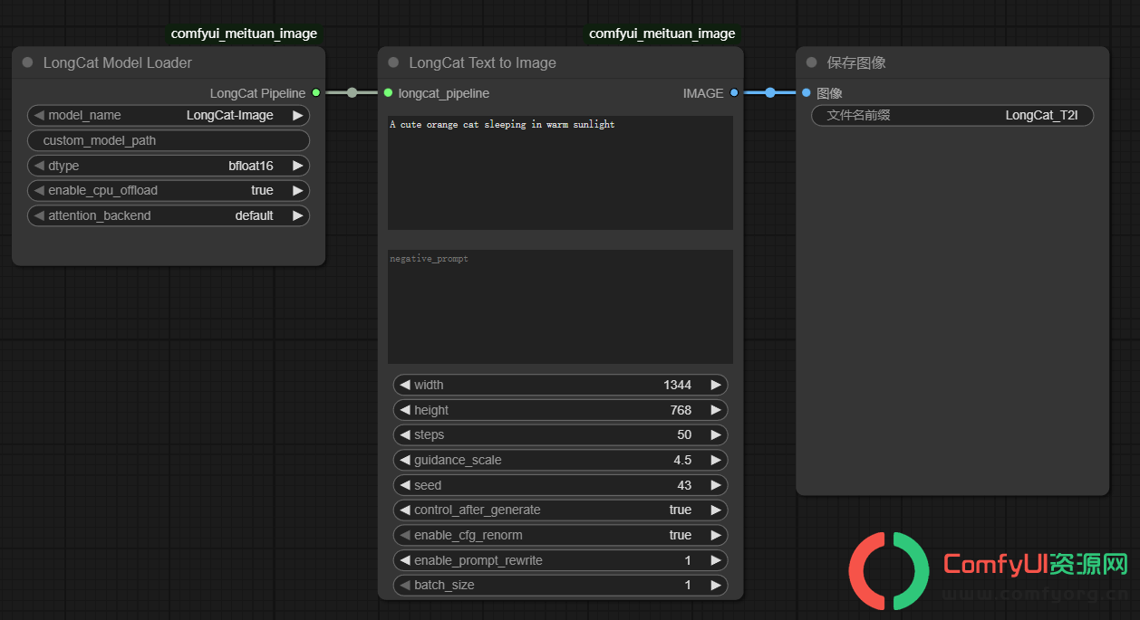Click the midpoint dot on the blue IMAGE link

click(x=769, y=92)
